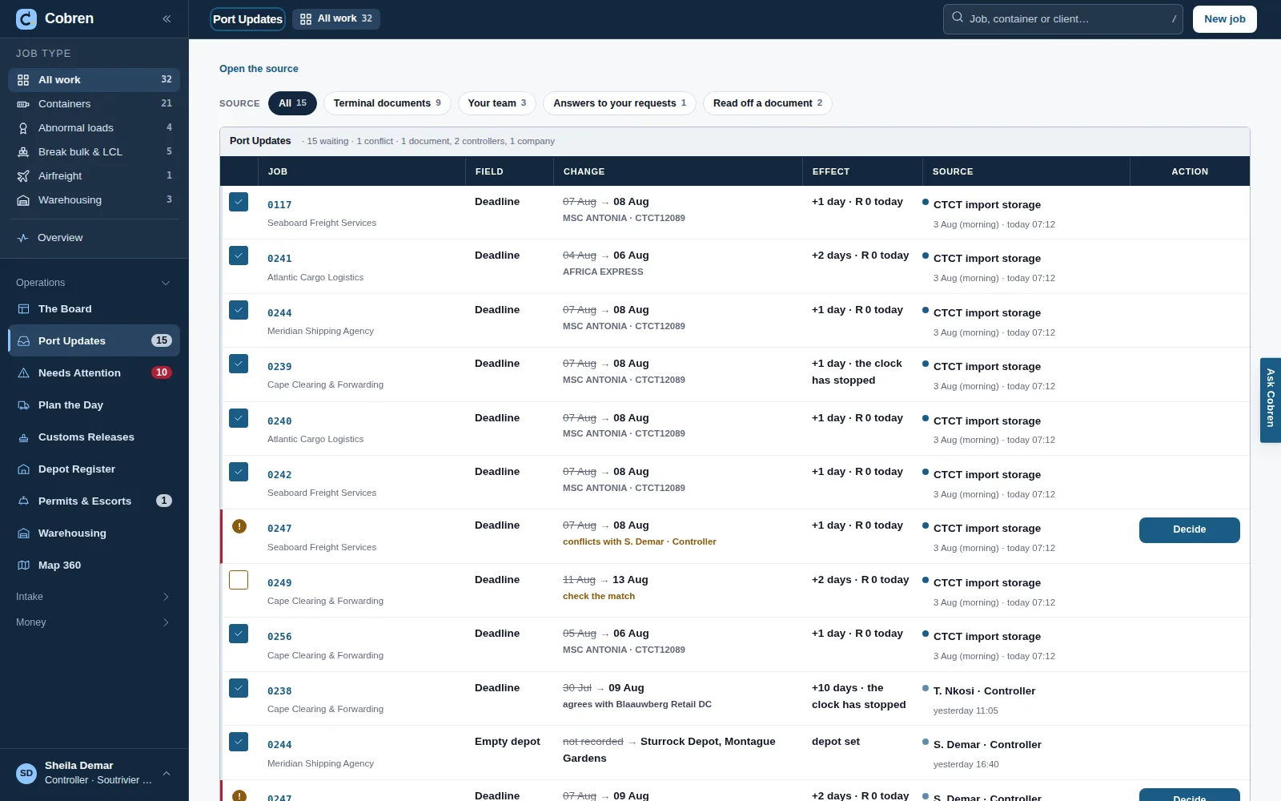Expand the Intake section
The image size is (1281, 801).
pos(94,597)
